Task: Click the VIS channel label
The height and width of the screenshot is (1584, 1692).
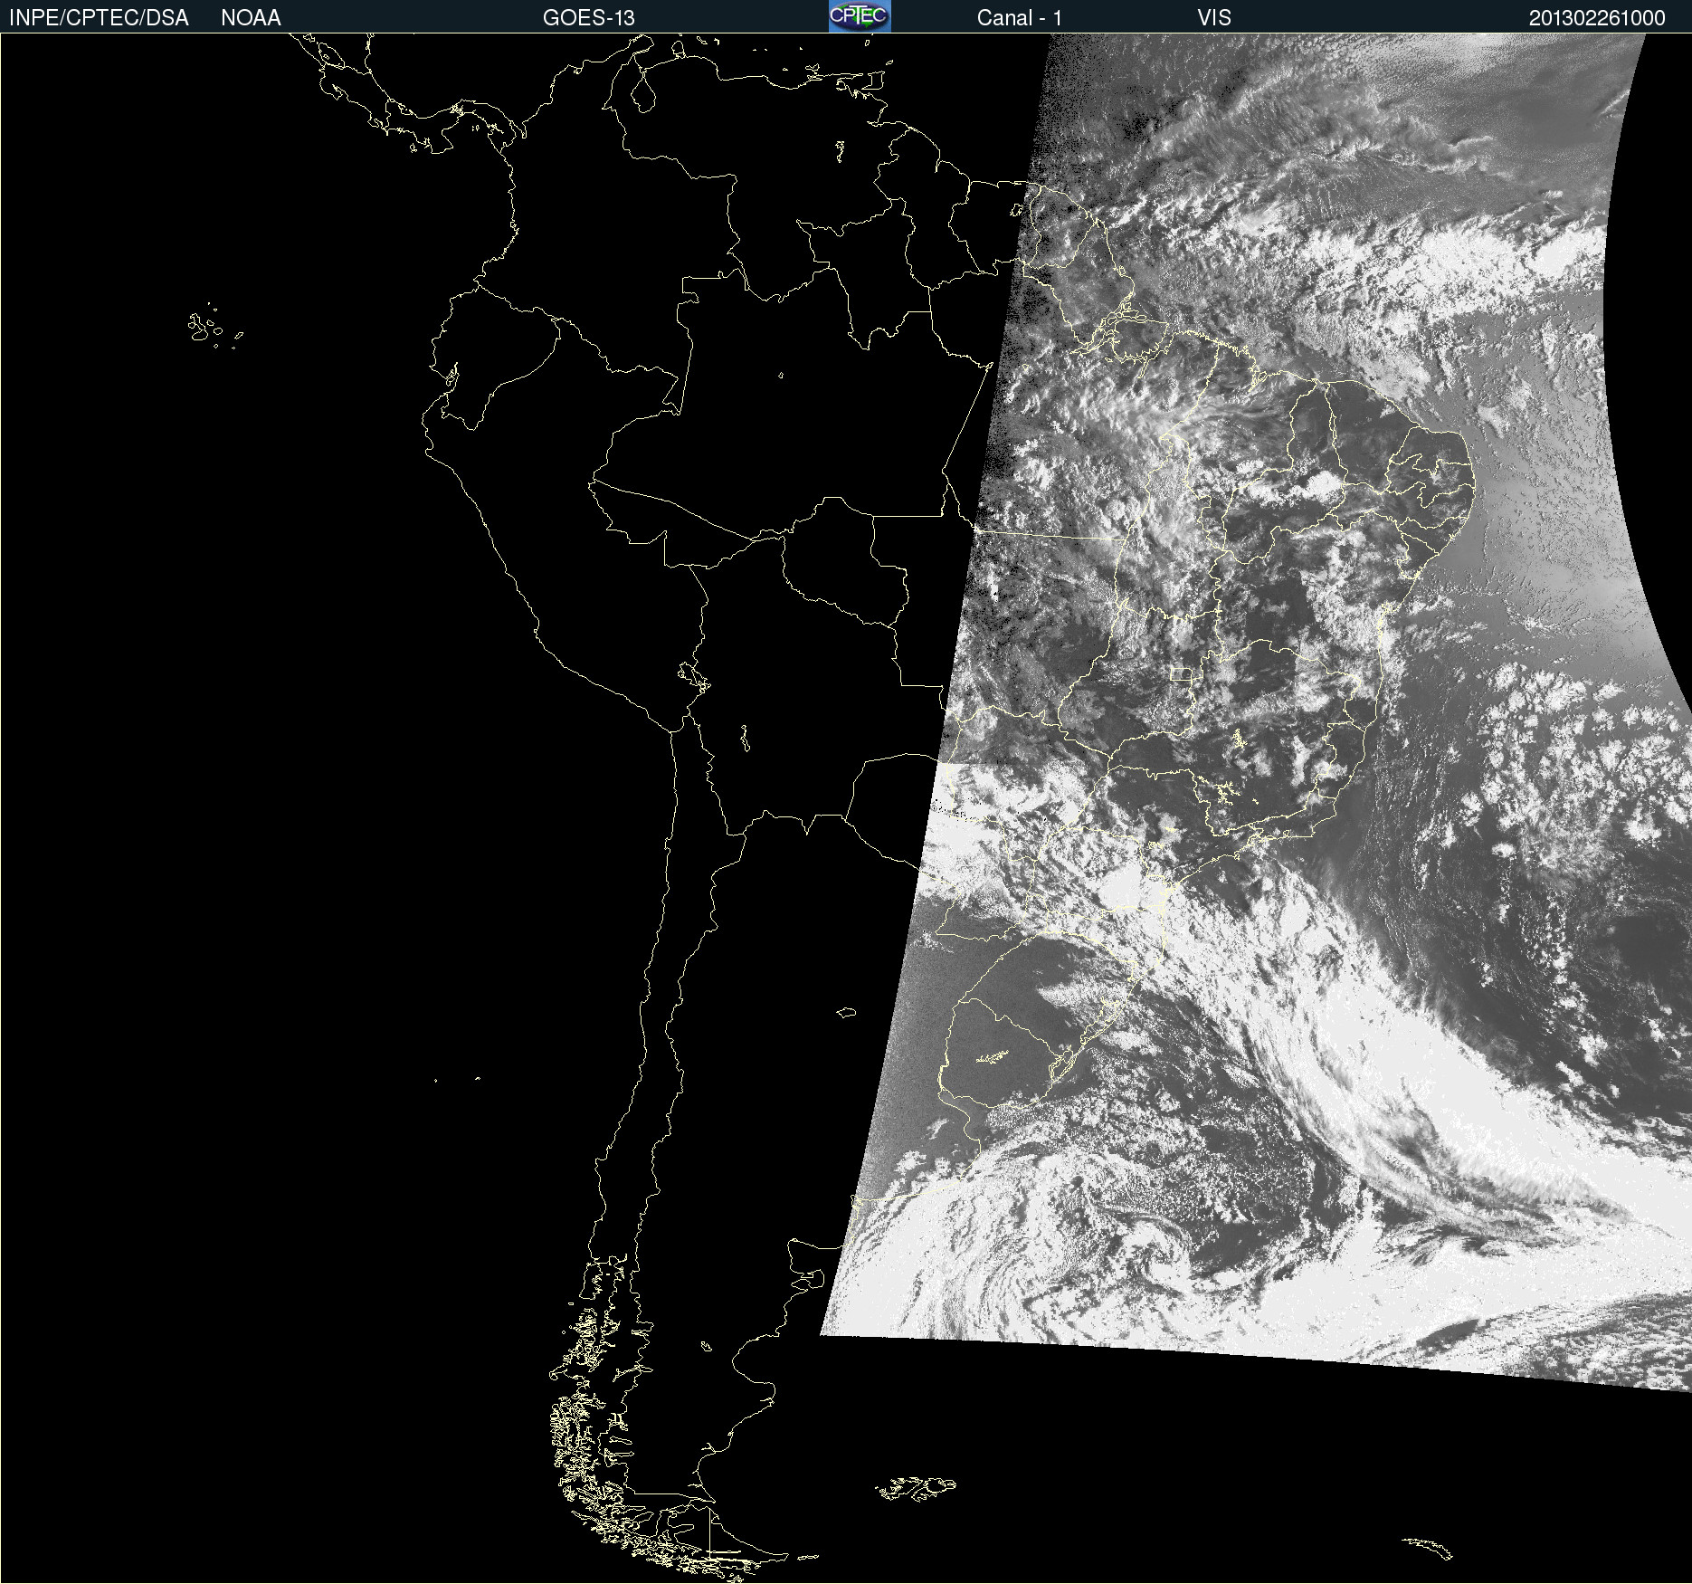Action: pos(1214,18)
